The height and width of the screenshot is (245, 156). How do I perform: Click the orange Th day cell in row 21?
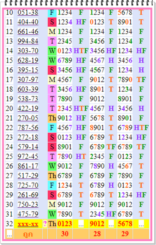point(52,118)
